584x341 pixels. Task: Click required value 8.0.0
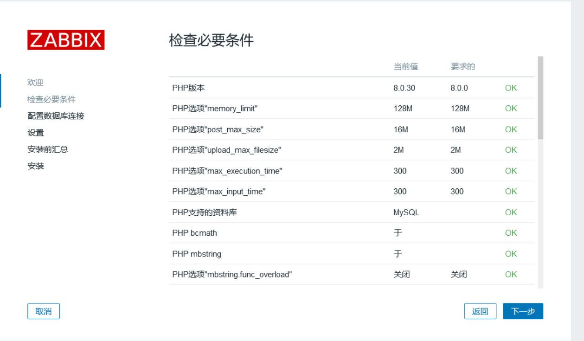pyautogui.click(x=459, y=88)
